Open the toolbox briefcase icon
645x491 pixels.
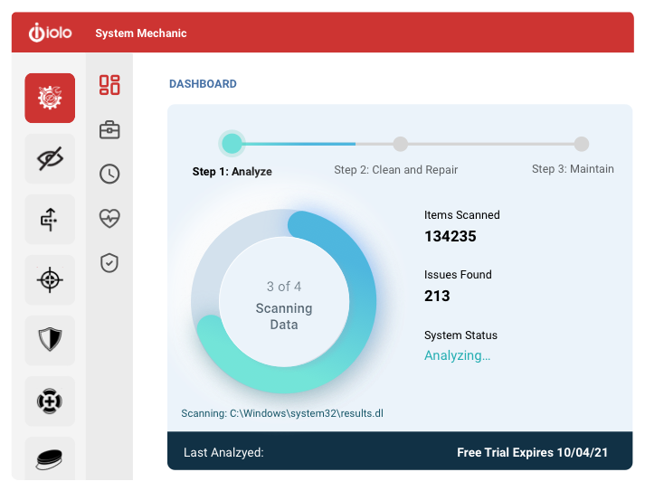pos(109,130)
